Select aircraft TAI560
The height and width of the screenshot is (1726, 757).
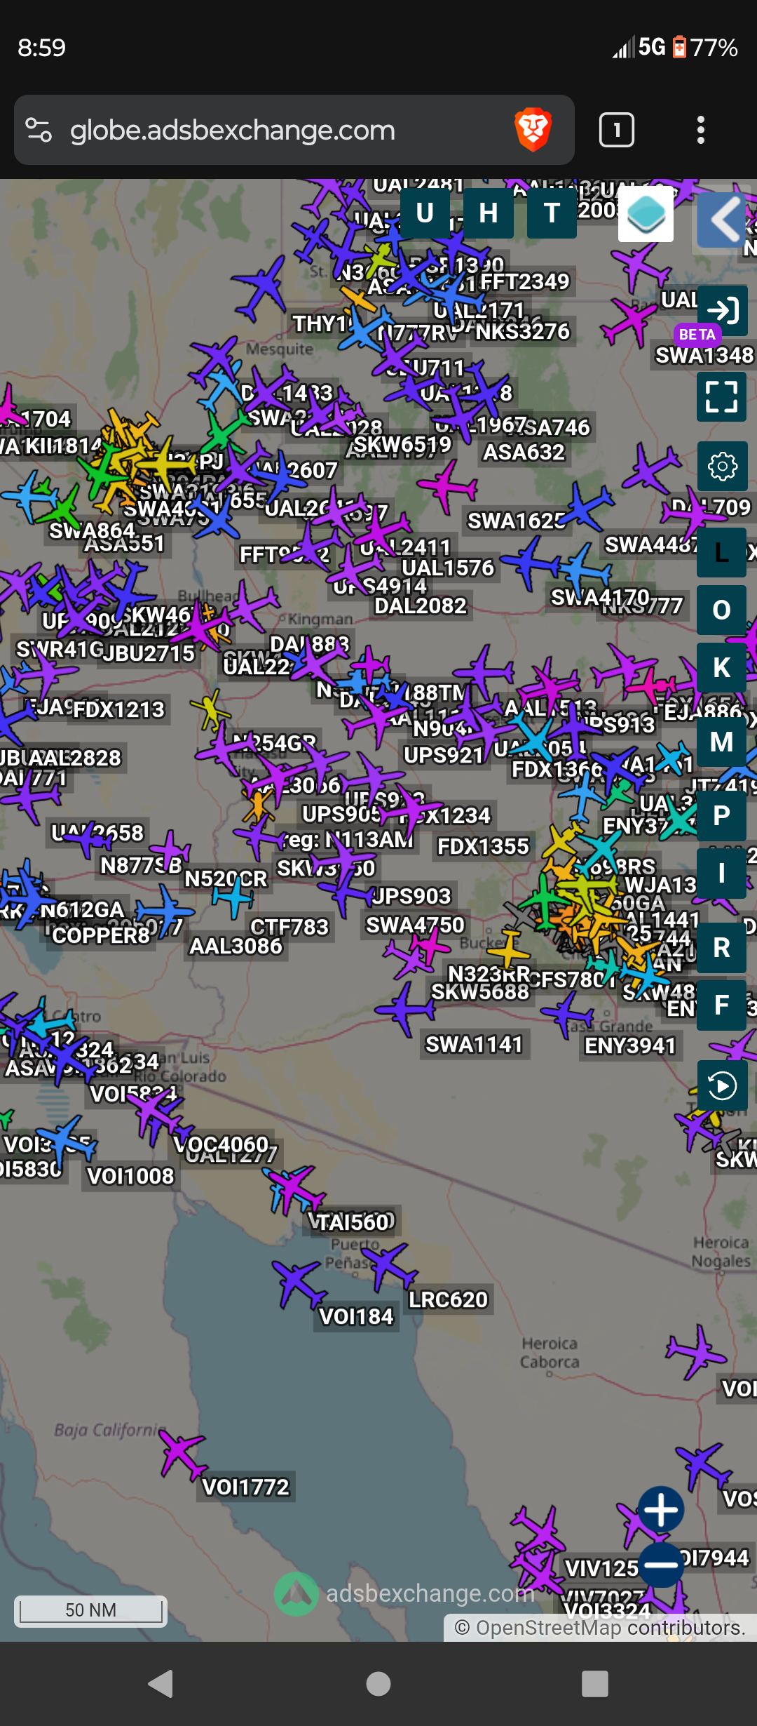(297, 1189)
